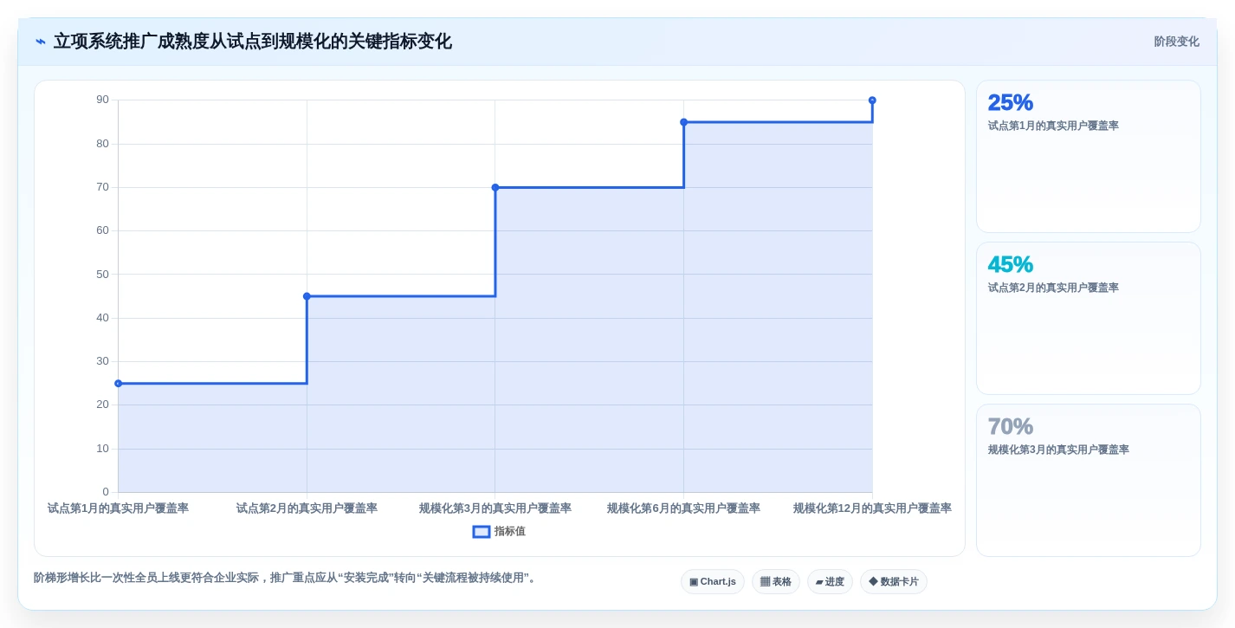The width and height of the screenshot is (1235, 628).
Task: Click the y-axis value 50
Action: tap(103, 275)
